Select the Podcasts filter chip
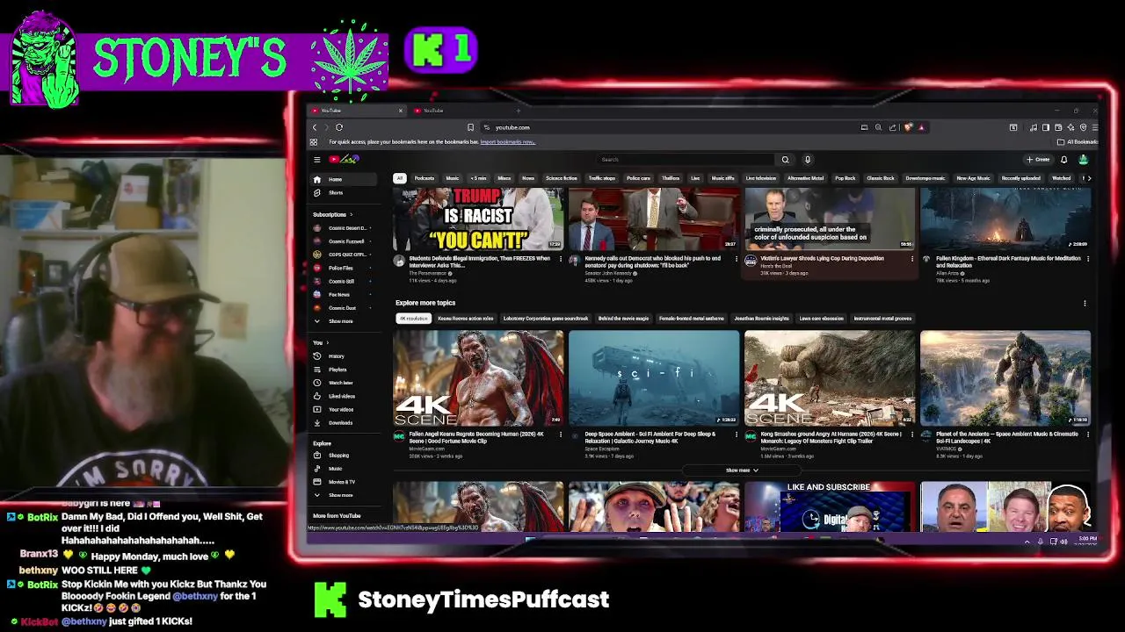This screenshot has width=1125, height=632. click(425, 178)
